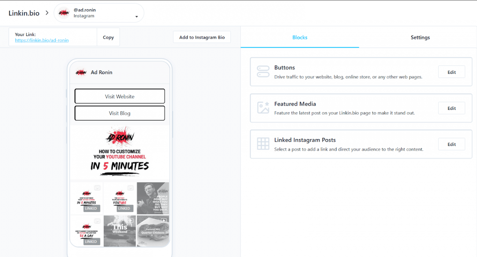Click the 'Buttons' block title

coord(284,68)
